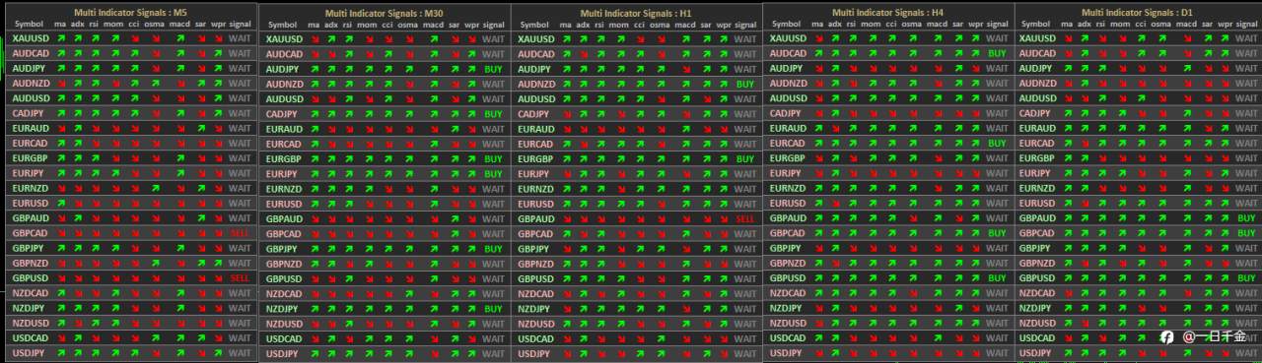Click the macd arrow for AUDJPY in M5 panel
The width and height of the screenshot is (1262, 363).
[180, 69]
